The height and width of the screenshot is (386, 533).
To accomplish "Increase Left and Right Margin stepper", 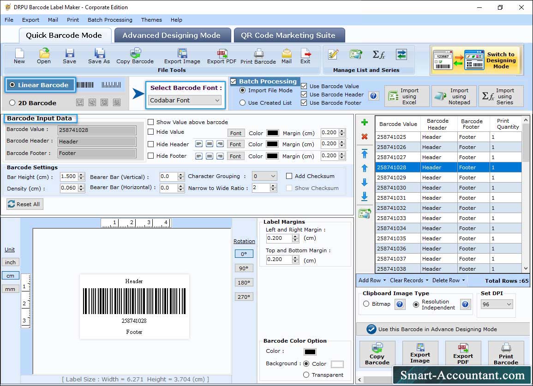I will coord(295,236).
